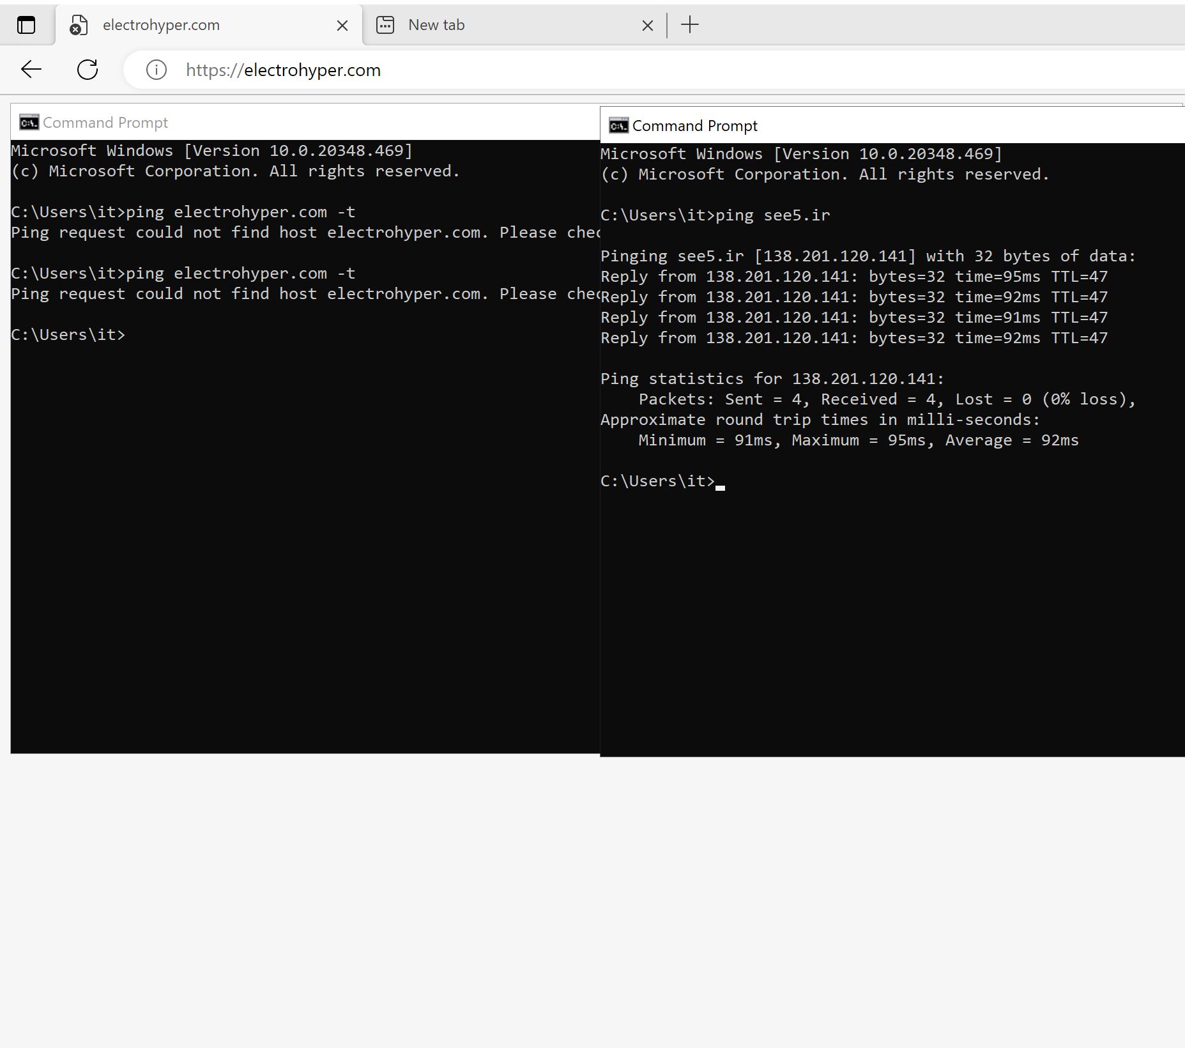
Task: Click the electrohyper.com tab's error page favicon
Action: 78,26
